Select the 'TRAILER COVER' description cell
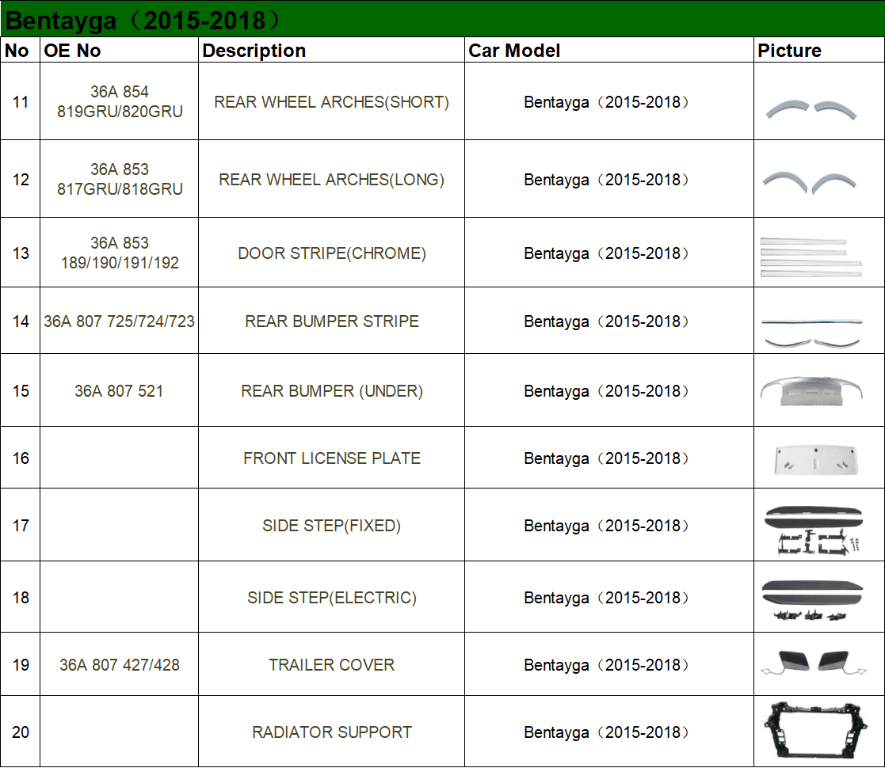 click(331, 665)
